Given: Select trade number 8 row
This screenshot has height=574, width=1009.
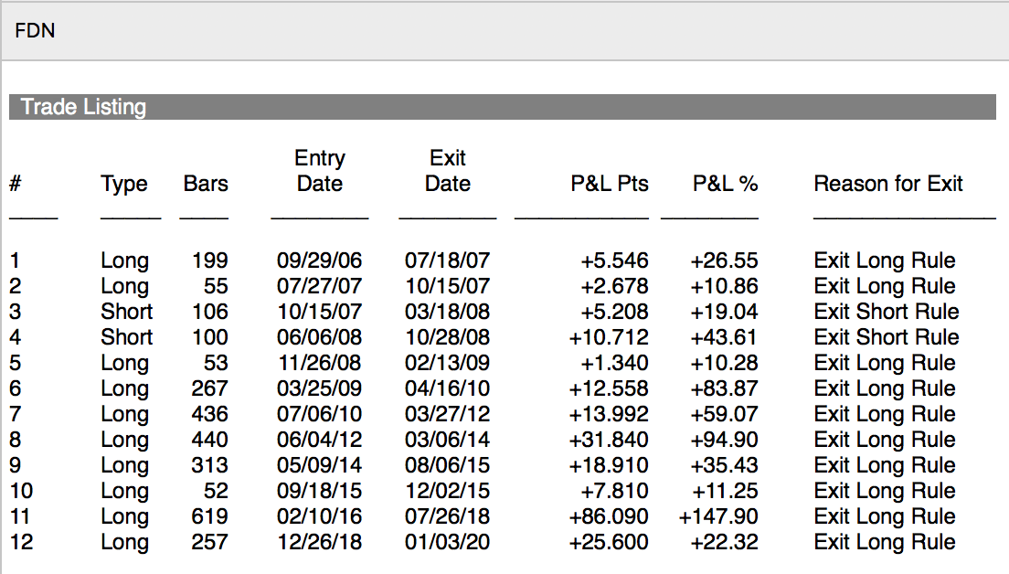Looking at the screenshot, I should click(x=15, y=440).
